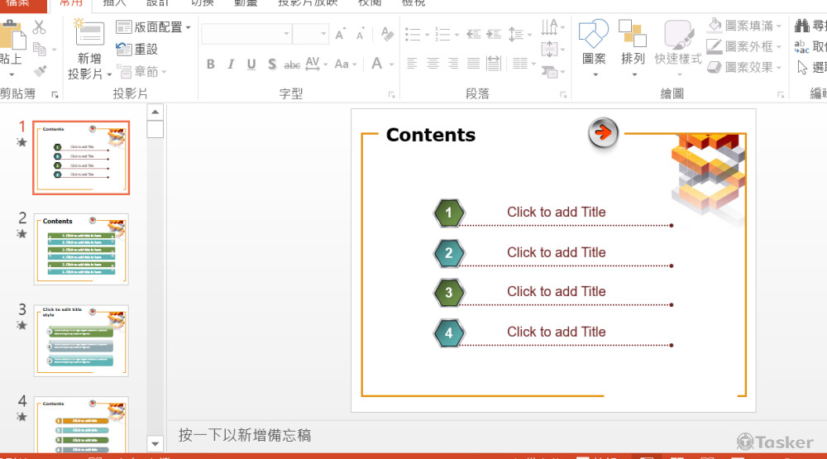827x459 pixels.
Task: Open the font name combo box
Action: click(x=246, y=34)
